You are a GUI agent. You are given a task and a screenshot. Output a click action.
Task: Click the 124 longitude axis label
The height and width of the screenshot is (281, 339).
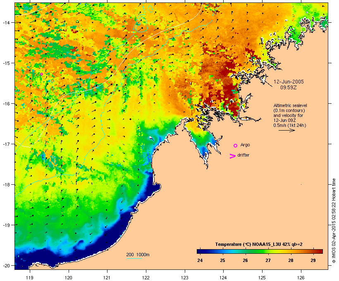point(223,278)
